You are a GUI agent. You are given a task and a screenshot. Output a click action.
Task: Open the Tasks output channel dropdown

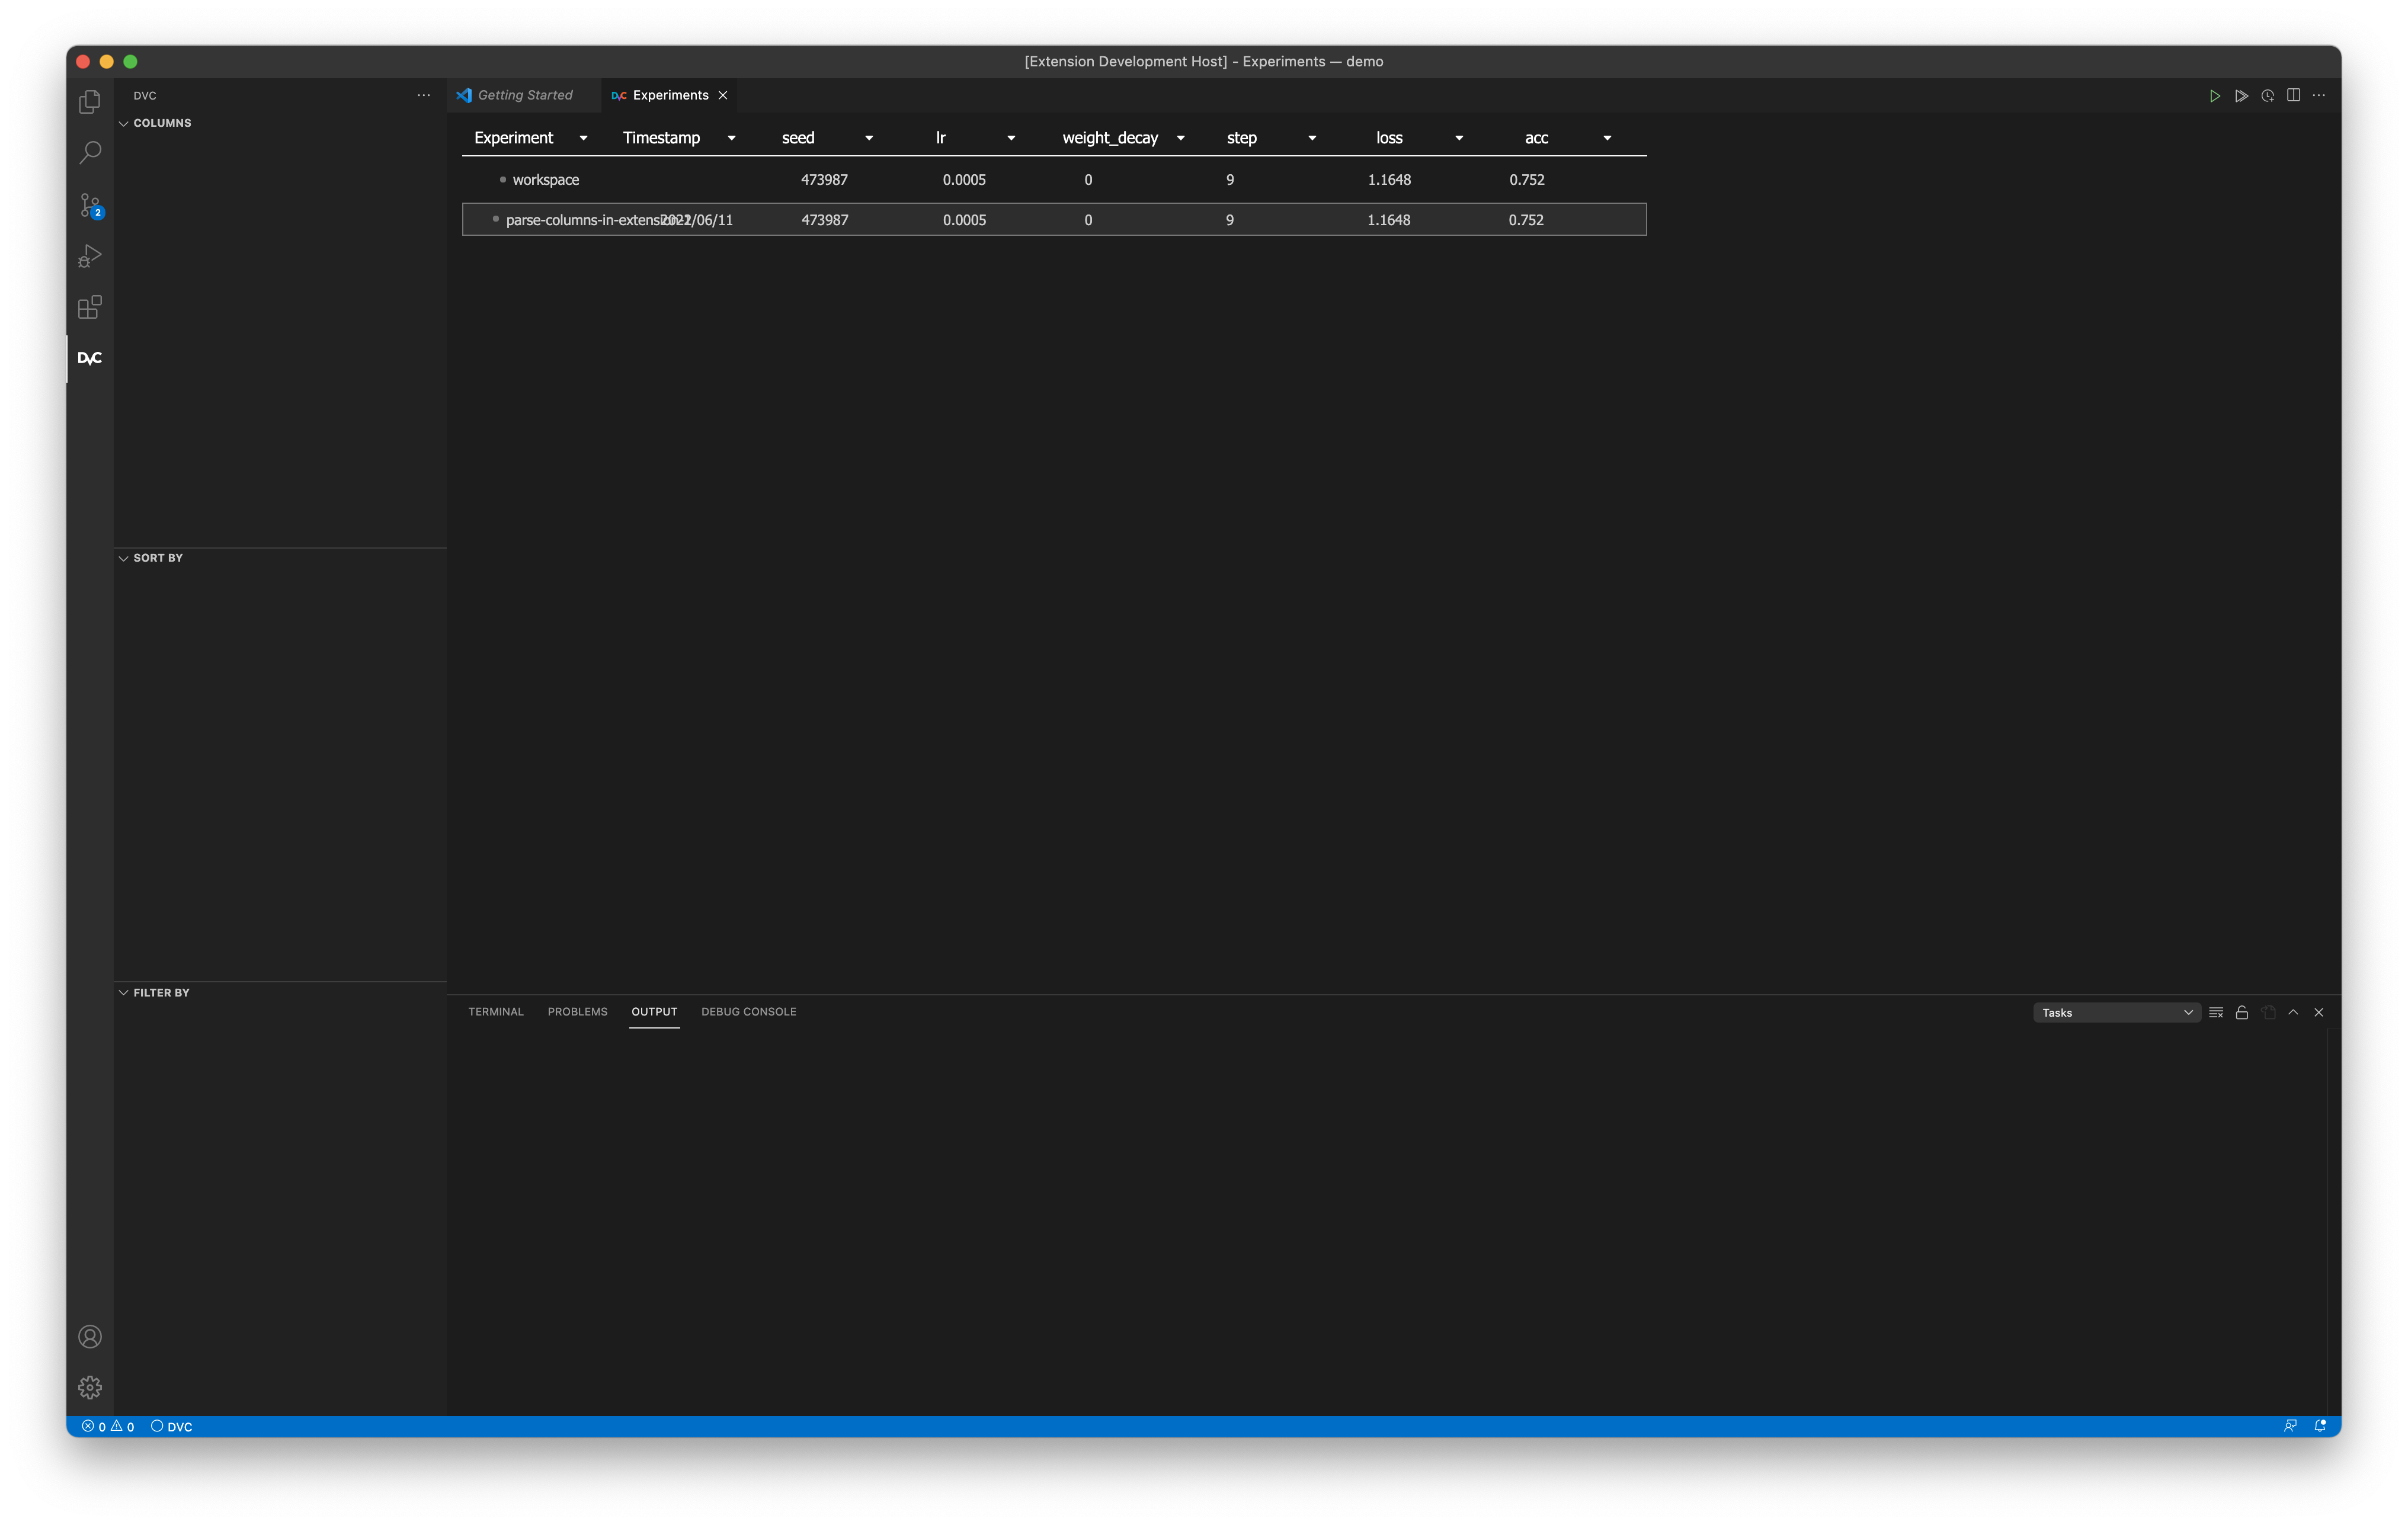click(2115, 1012)
